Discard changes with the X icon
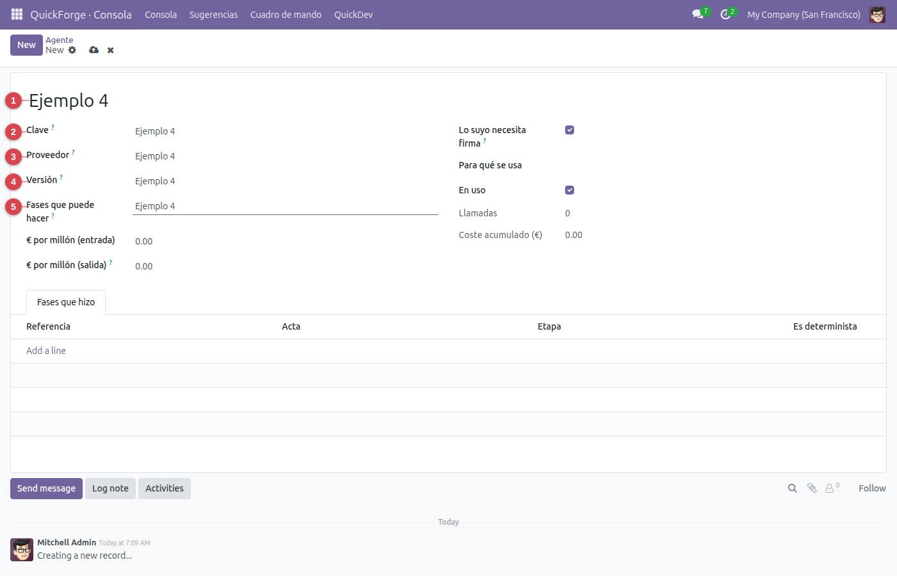 click(110, 50)
